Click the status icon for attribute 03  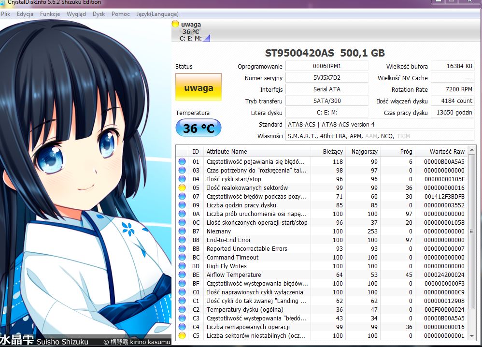pyautogui.click(x=182, y=170)
